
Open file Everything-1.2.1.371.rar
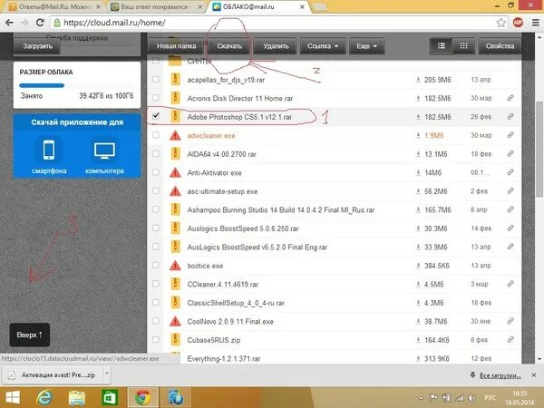click(x=224, y=359)
